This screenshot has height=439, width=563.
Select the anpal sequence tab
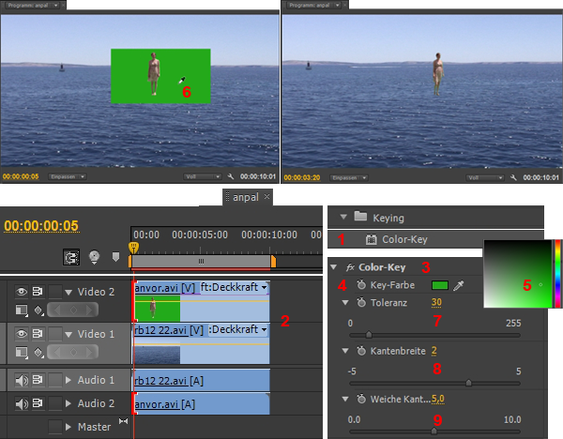[x=246, y=197]
